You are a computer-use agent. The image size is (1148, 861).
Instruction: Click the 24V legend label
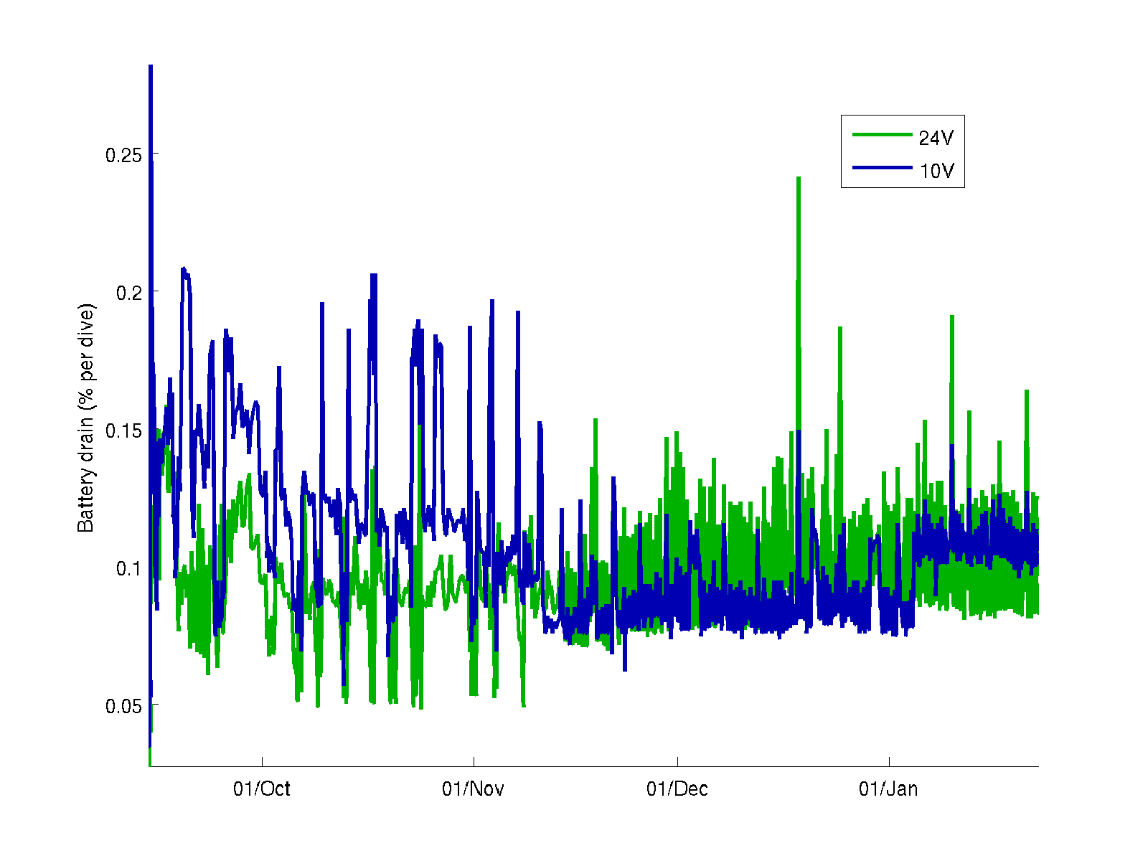click(936, 138)
